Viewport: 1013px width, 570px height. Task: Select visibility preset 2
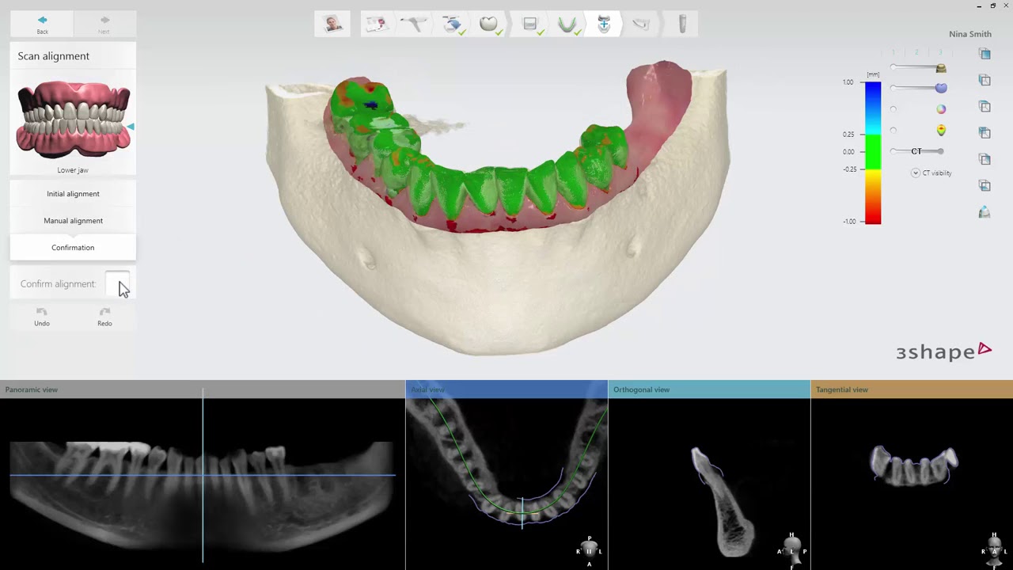[x=916, y=52]
